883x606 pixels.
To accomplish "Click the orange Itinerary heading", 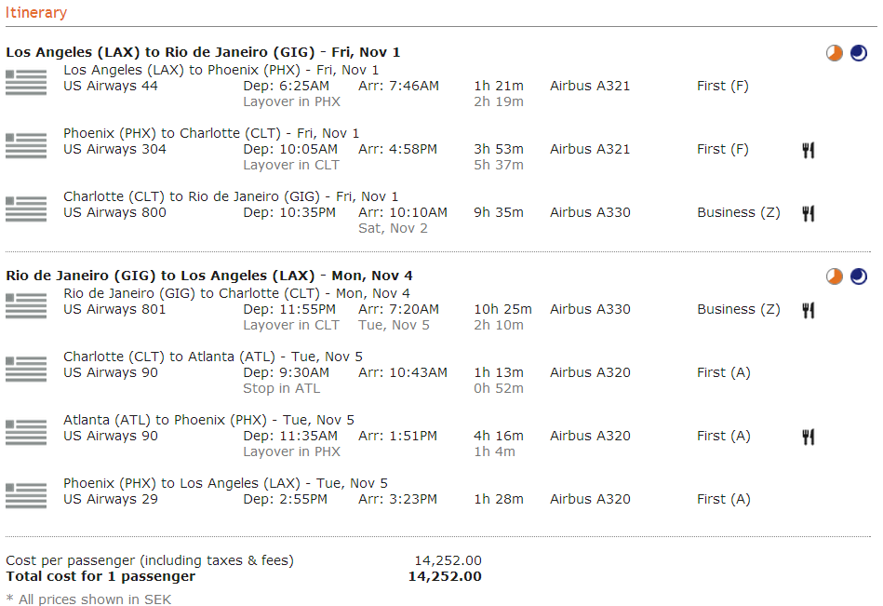I will [36, 13].
